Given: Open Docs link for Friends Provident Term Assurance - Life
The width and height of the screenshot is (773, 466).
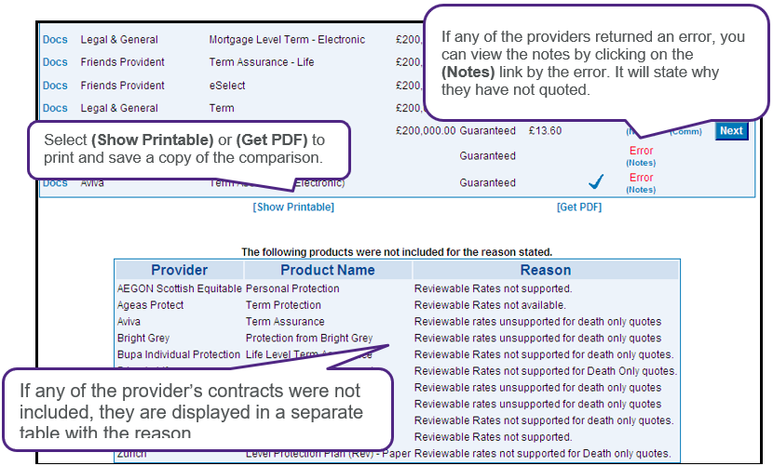Looking at the screenshot, I should pyautogui.click(x=55, y=62).
